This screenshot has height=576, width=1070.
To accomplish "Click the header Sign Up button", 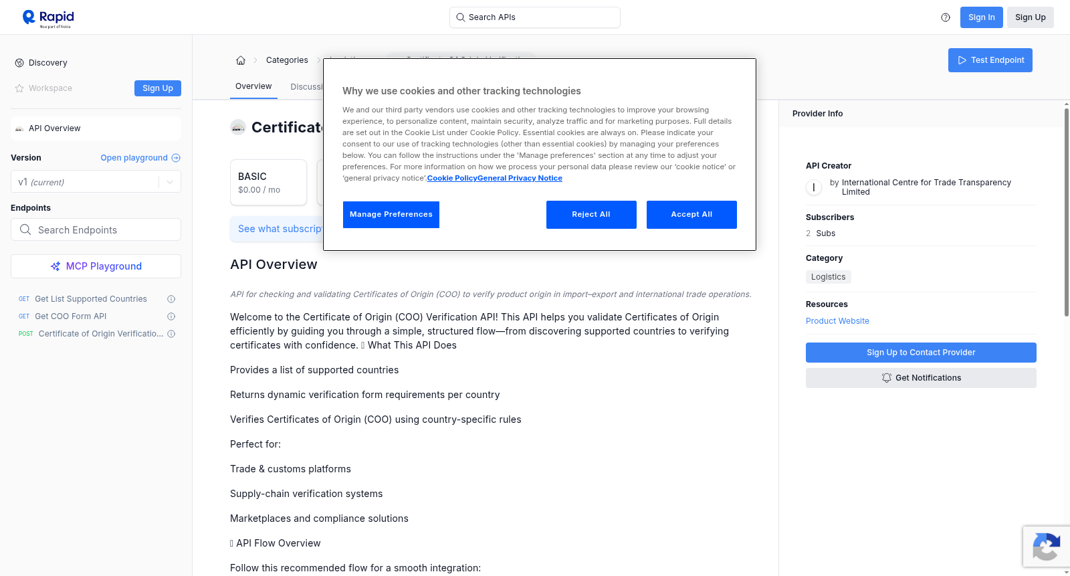I will tap(1030, 17).
